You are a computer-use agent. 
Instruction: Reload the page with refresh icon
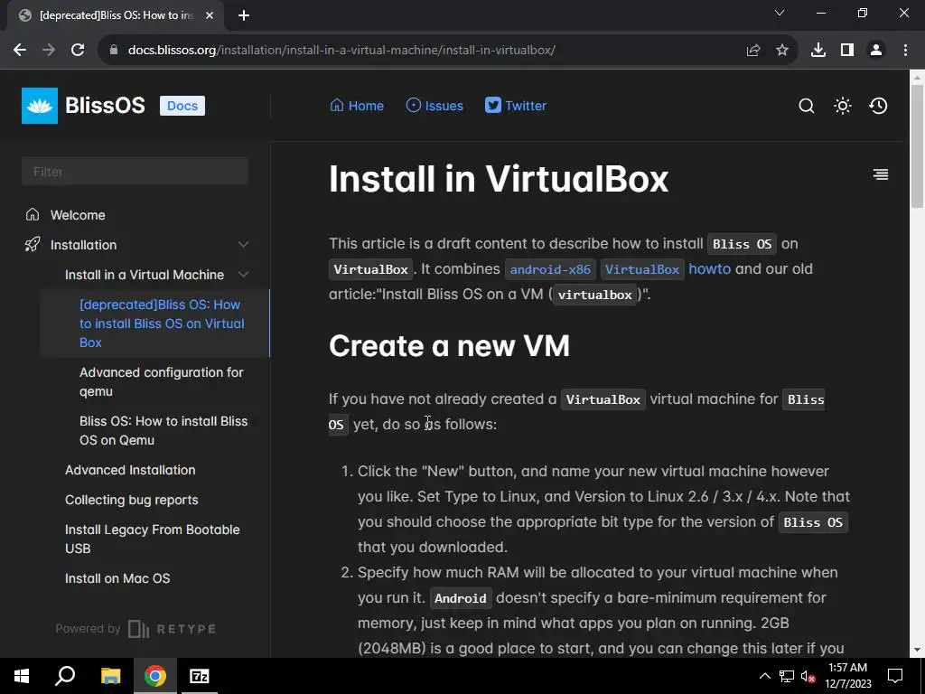78,51
